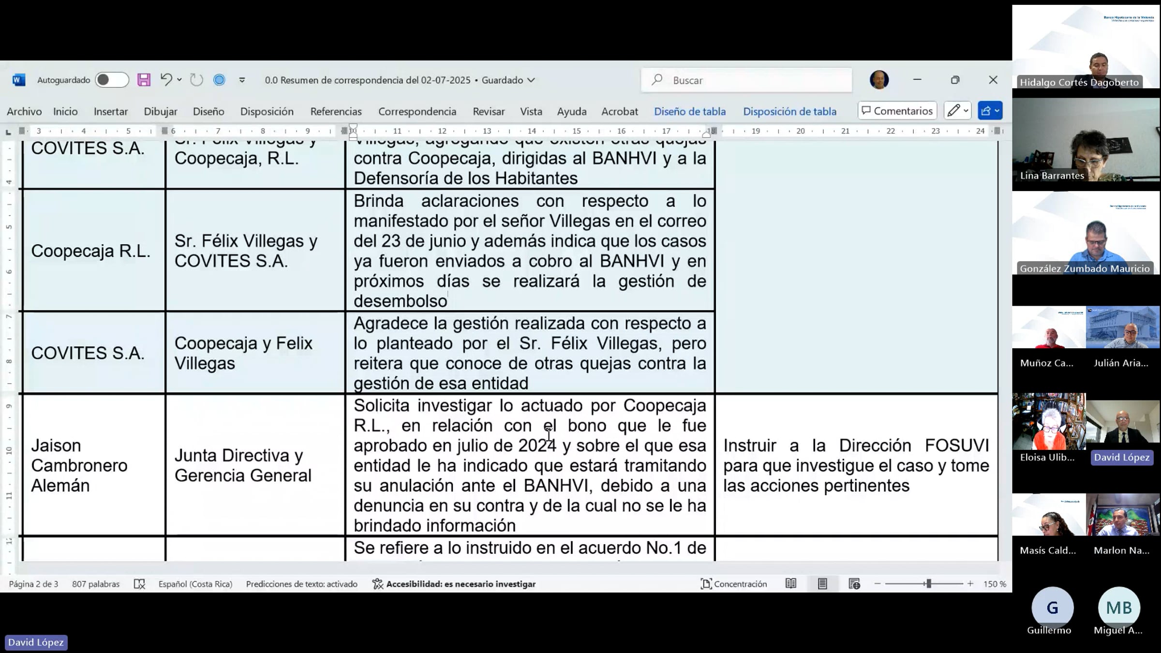Switch to the Insertar tab

pyautogui.click(x=111, y=111)
